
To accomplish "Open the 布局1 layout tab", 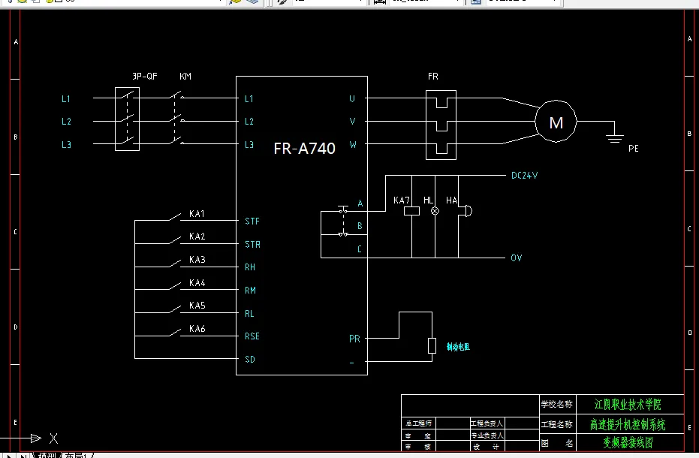I will (x=76, y=455).
